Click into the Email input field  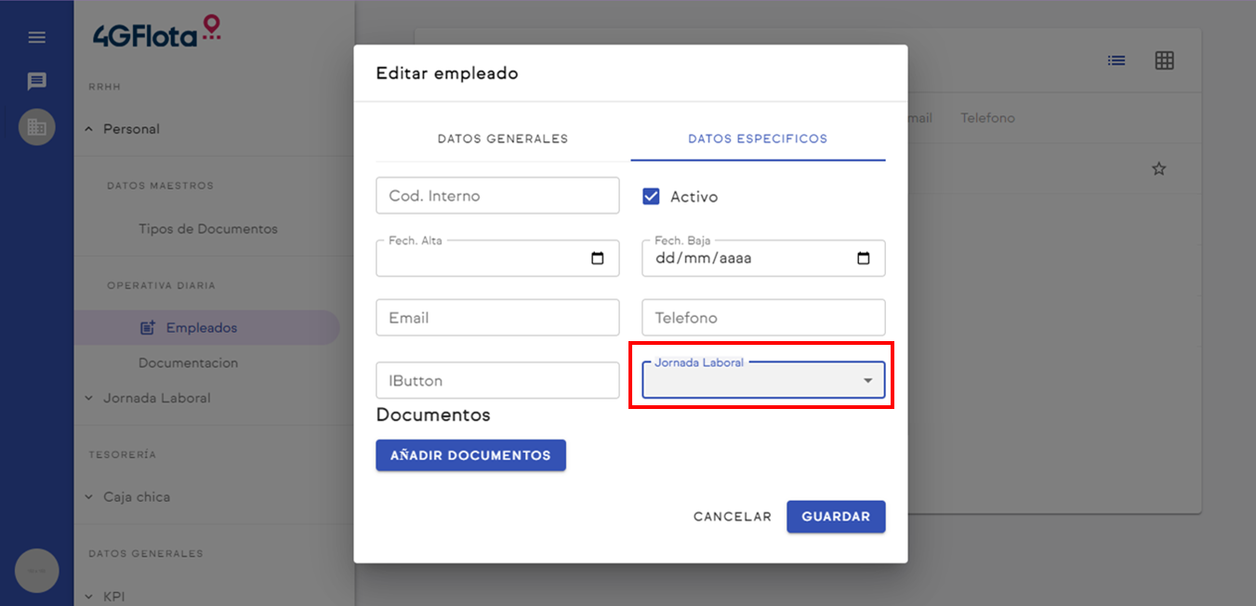pos(497,318)
